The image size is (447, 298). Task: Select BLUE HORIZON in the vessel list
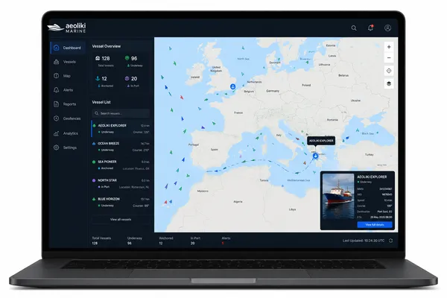[121, 202]
